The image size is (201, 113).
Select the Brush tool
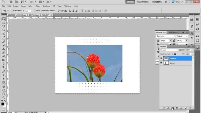click(x=3, y=45)
